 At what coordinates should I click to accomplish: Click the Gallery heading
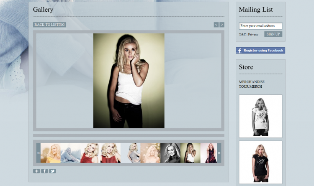point(43,9)
